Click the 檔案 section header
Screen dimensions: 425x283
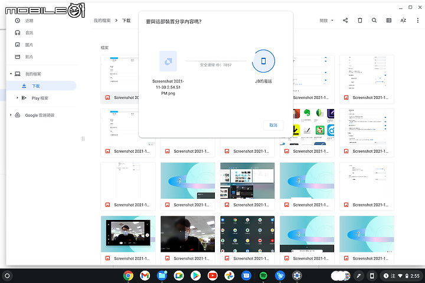pos(104,48)
